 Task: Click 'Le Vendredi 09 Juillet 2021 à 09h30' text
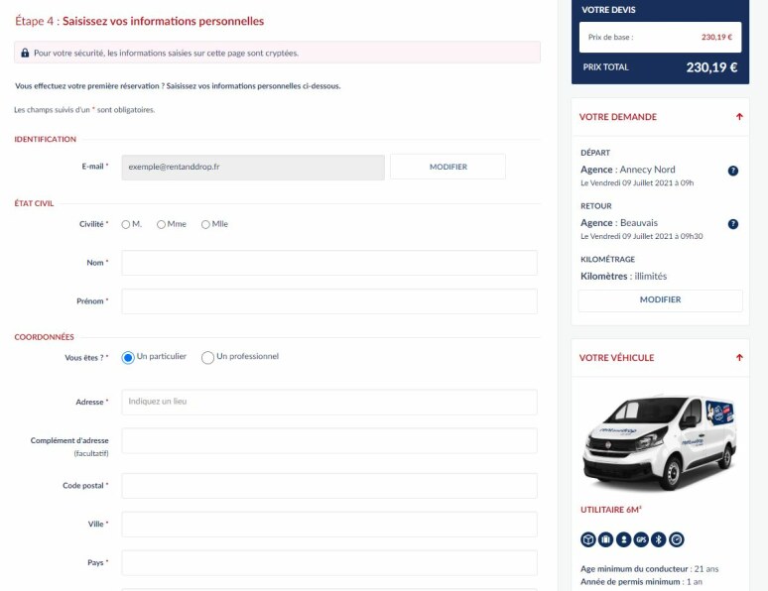[x=641, y=236]
